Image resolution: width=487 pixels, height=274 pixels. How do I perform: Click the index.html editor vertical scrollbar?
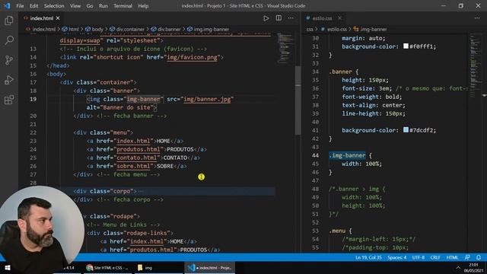click(x=298, y=100)
